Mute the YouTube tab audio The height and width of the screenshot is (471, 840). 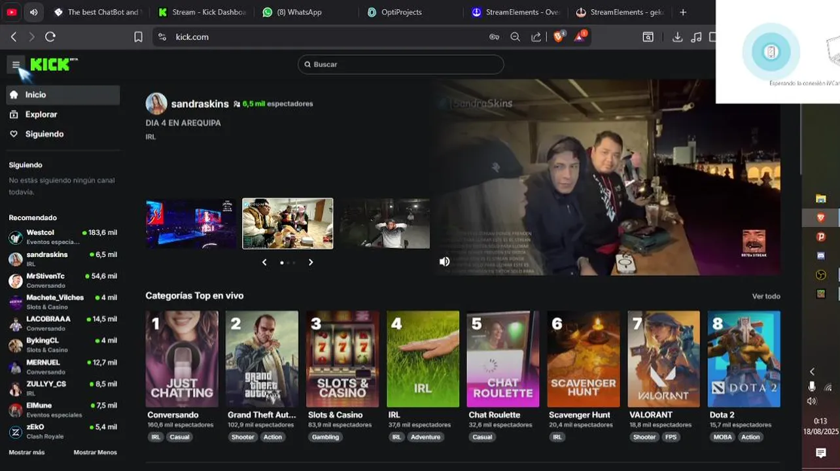click(x=33, y=12)
